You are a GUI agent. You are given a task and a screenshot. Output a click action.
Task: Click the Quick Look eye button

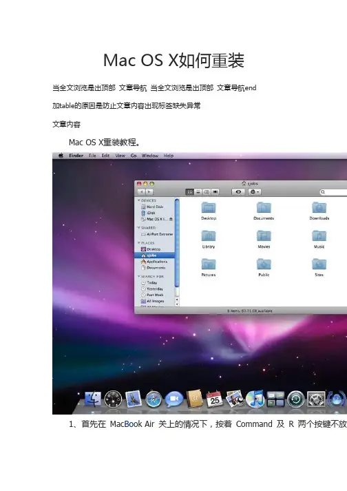pyautogui.click(x=238, y=191)
